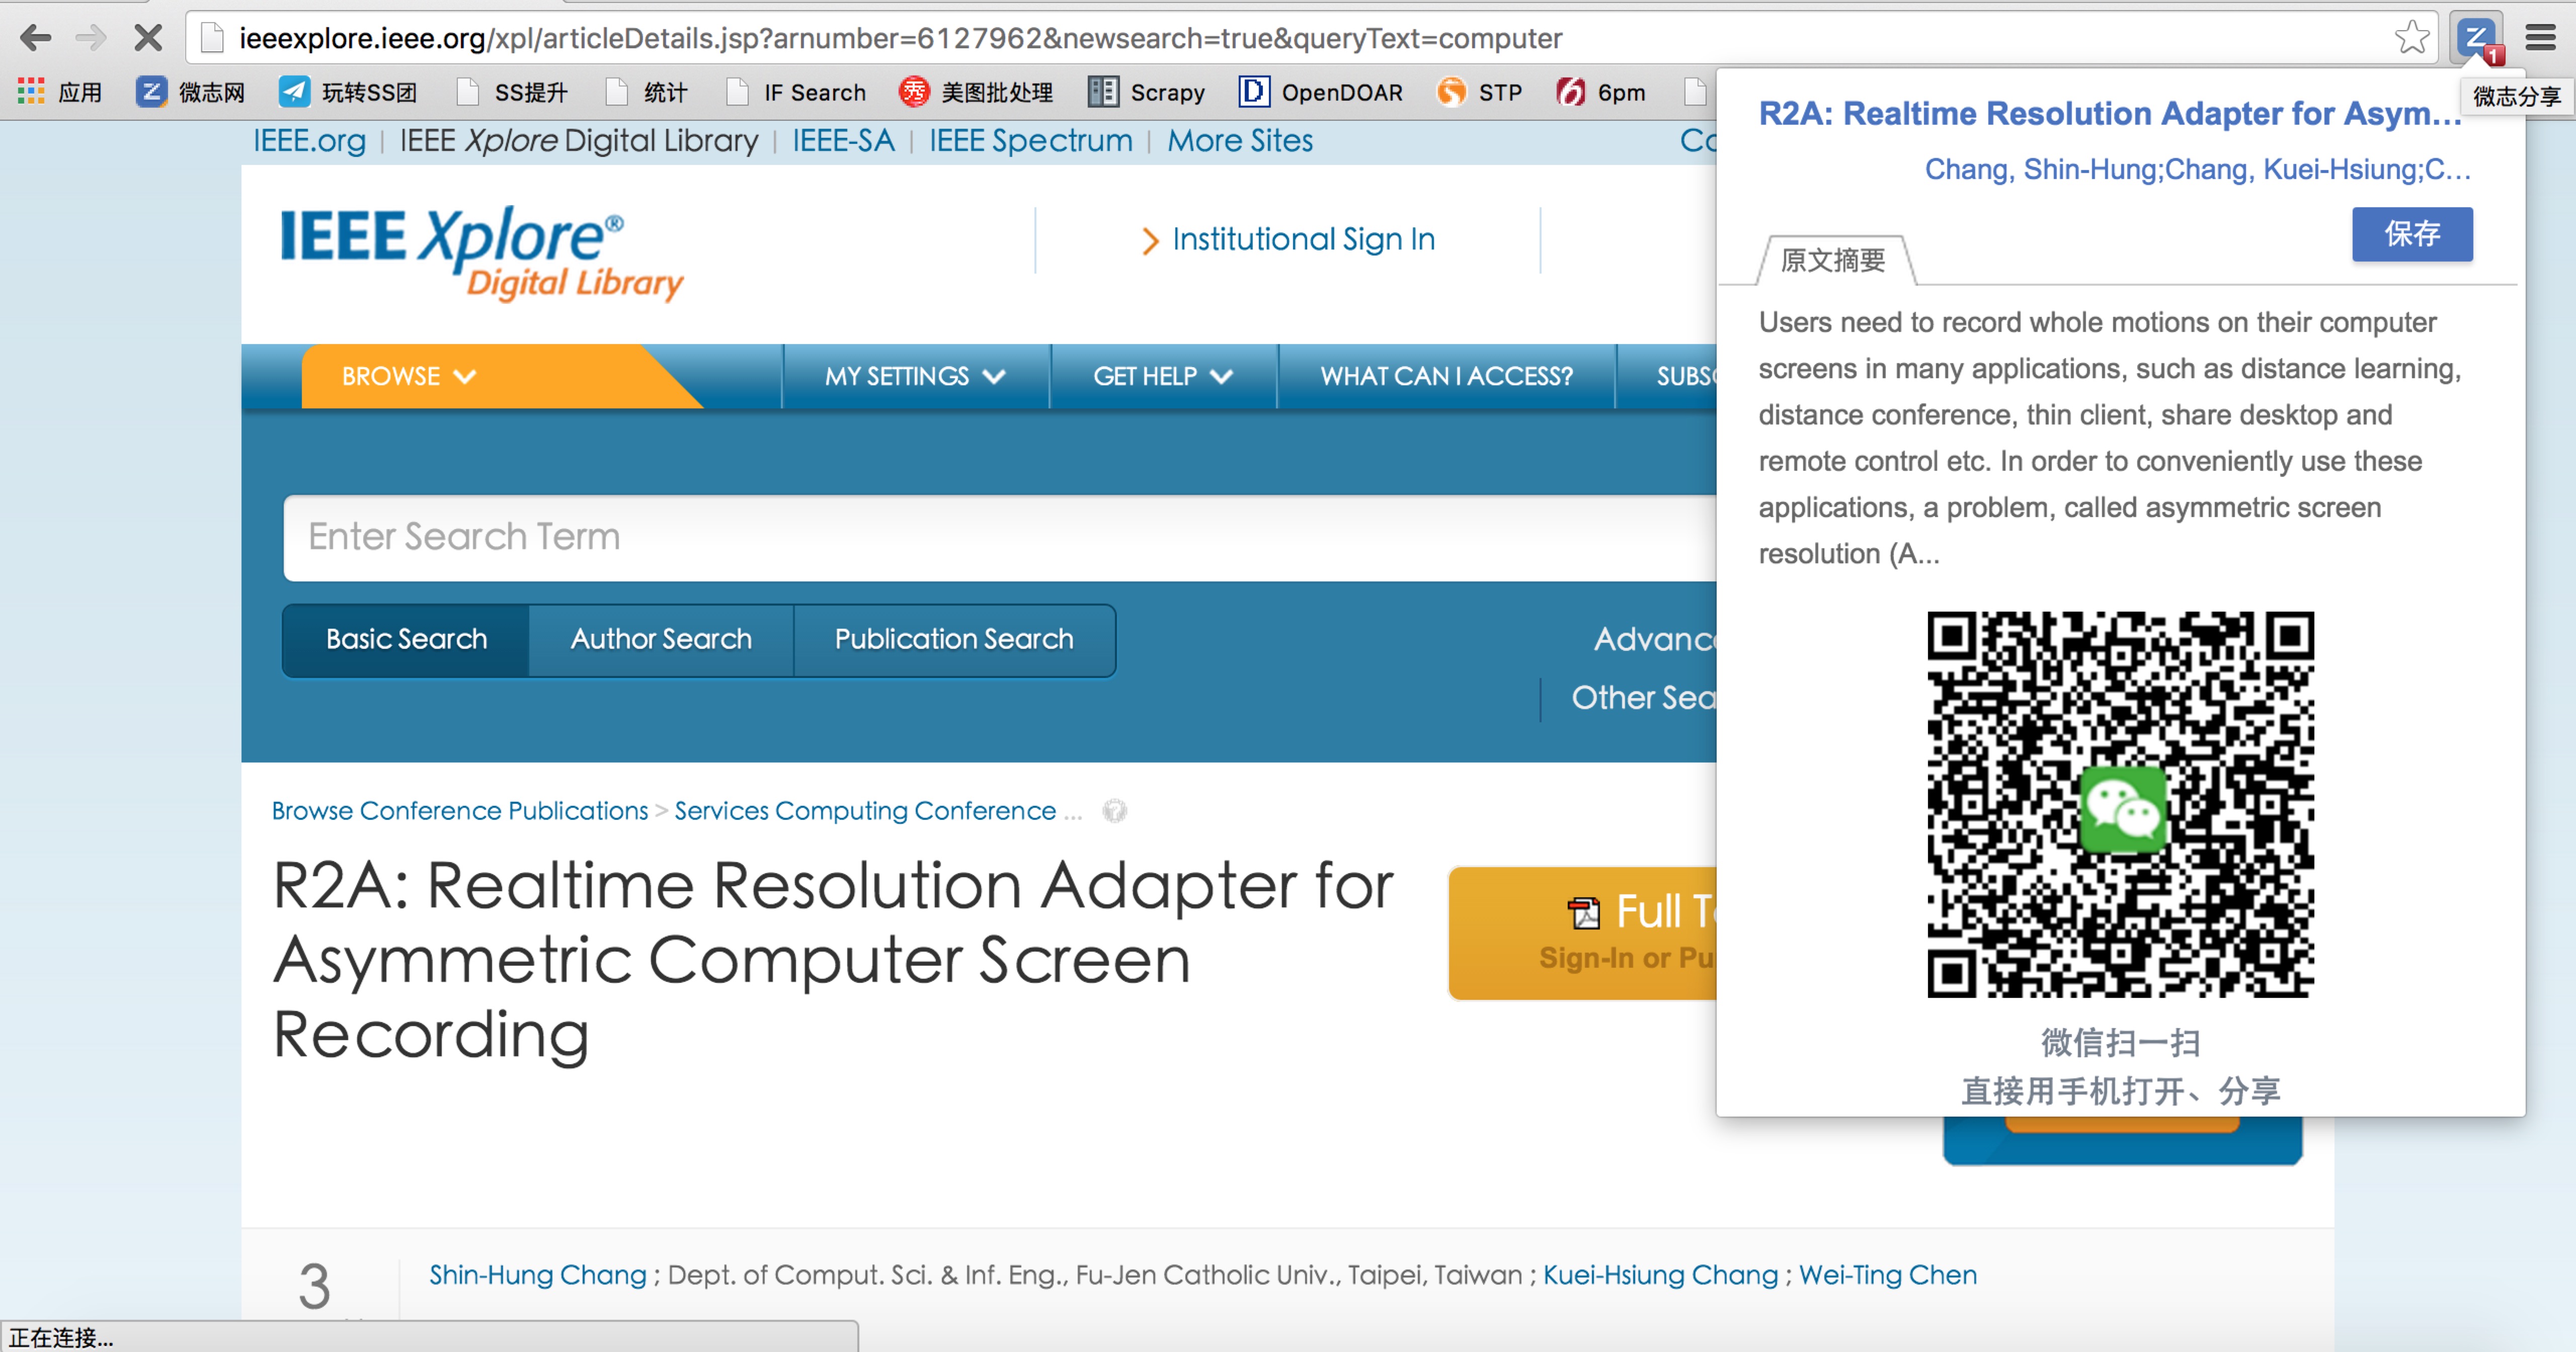Open IEEE Xplore Digital Library link

pos(579,140)
